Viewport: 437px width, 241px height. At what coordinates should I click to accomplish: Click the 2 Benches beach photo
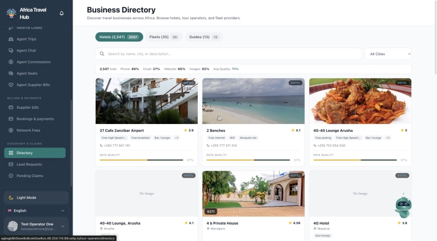pos(253,101)
